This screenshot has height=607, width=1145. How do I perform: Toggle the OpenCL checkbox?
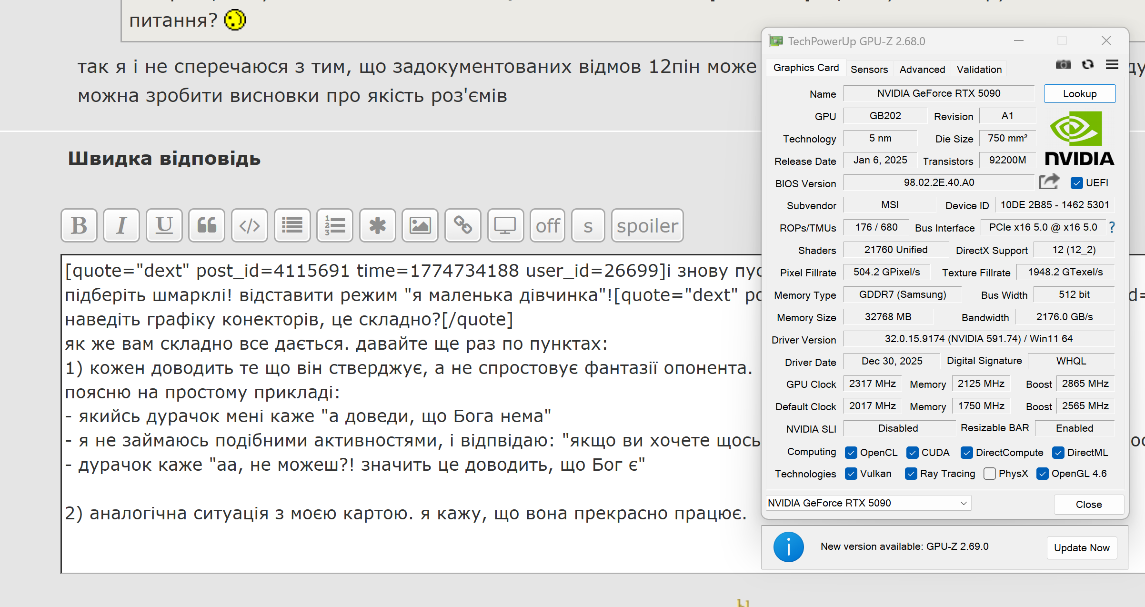coord(851,453)
